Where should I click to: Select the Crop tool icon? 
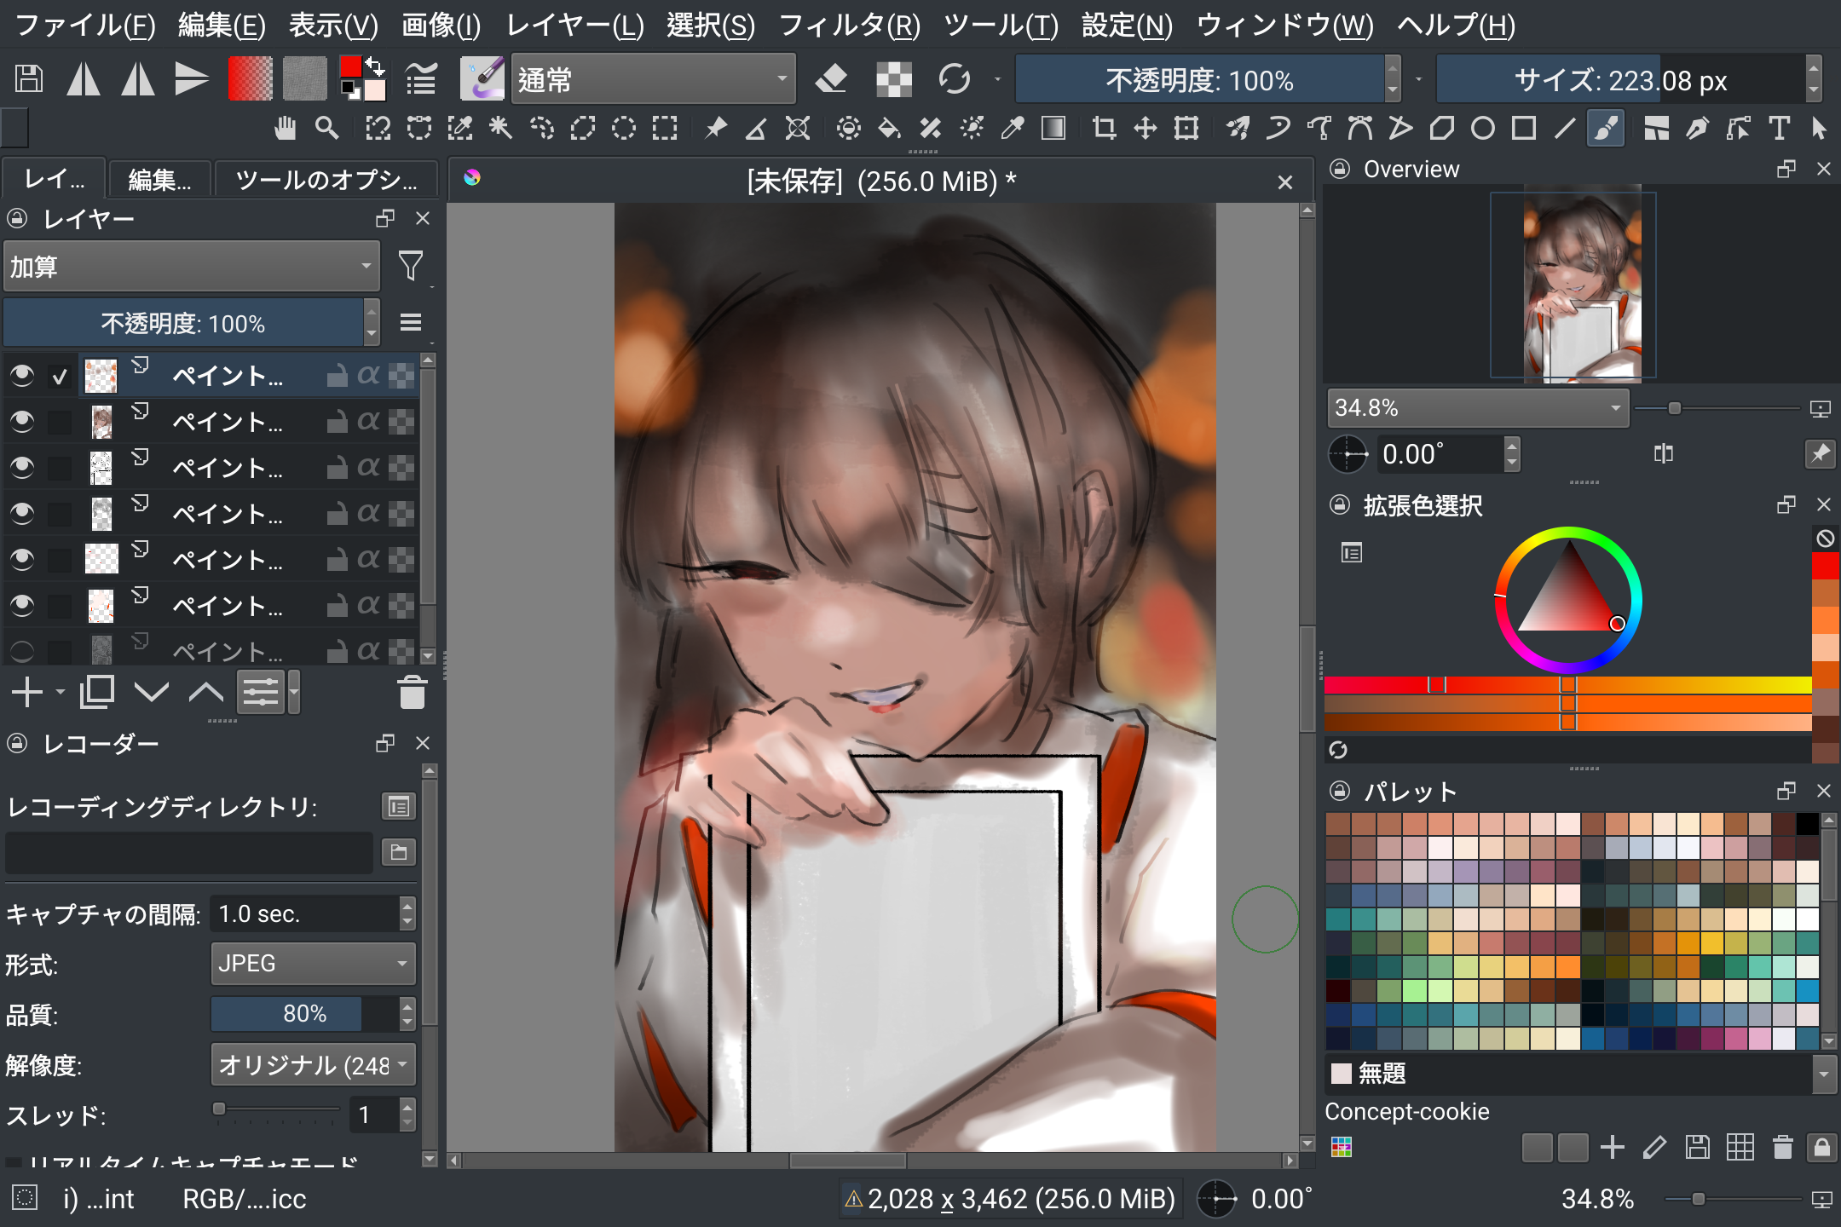(x=1104, y=129)
